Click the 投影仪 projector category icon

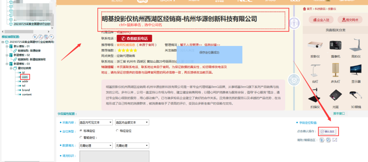tap(315, 45)
